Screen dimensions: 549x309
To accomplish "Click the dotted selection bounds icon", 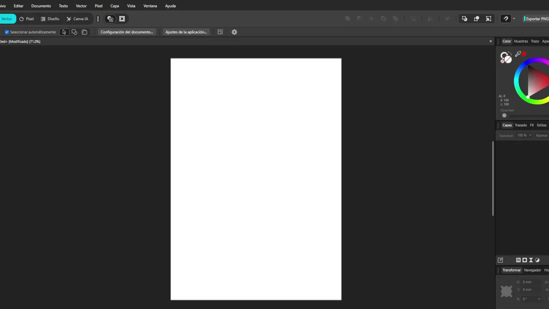I will tap(220, 32).
